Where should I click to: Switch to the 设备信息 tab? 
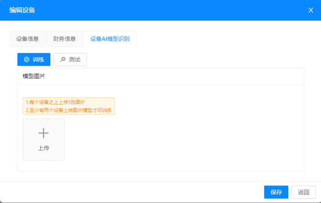[27, 39]
